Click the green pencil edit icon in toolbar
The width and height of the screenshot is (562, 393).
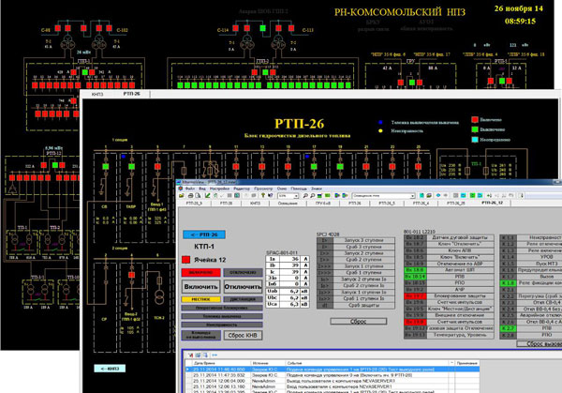click(x=208, y=196)
